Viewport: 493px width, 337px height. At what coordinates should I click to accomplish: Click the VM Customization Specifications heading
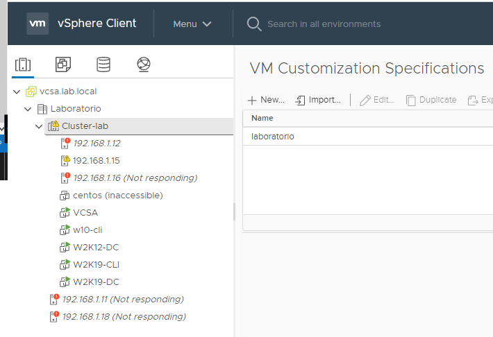click(367, 69)
